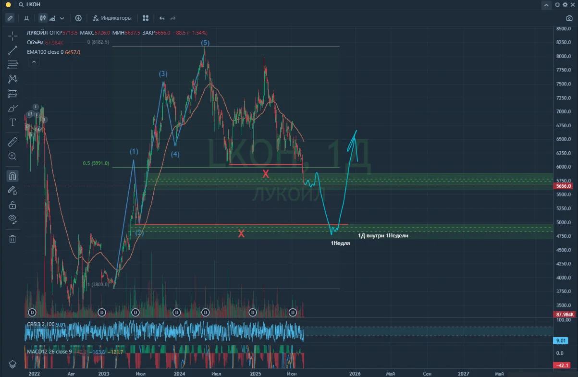Toggle the drawing toolbar pencil button
The height and width of the screenshot is (377, 578).
(10, 18)
